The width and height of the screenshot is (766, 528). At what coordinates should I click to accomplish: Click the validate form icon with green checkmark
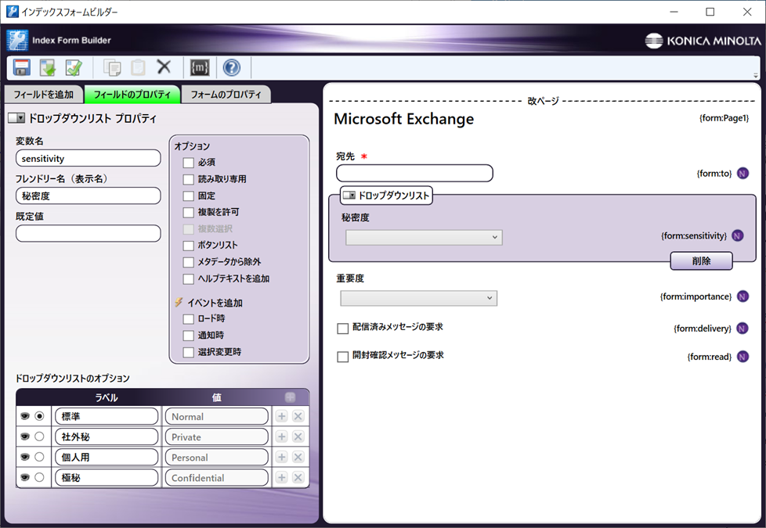74,67
